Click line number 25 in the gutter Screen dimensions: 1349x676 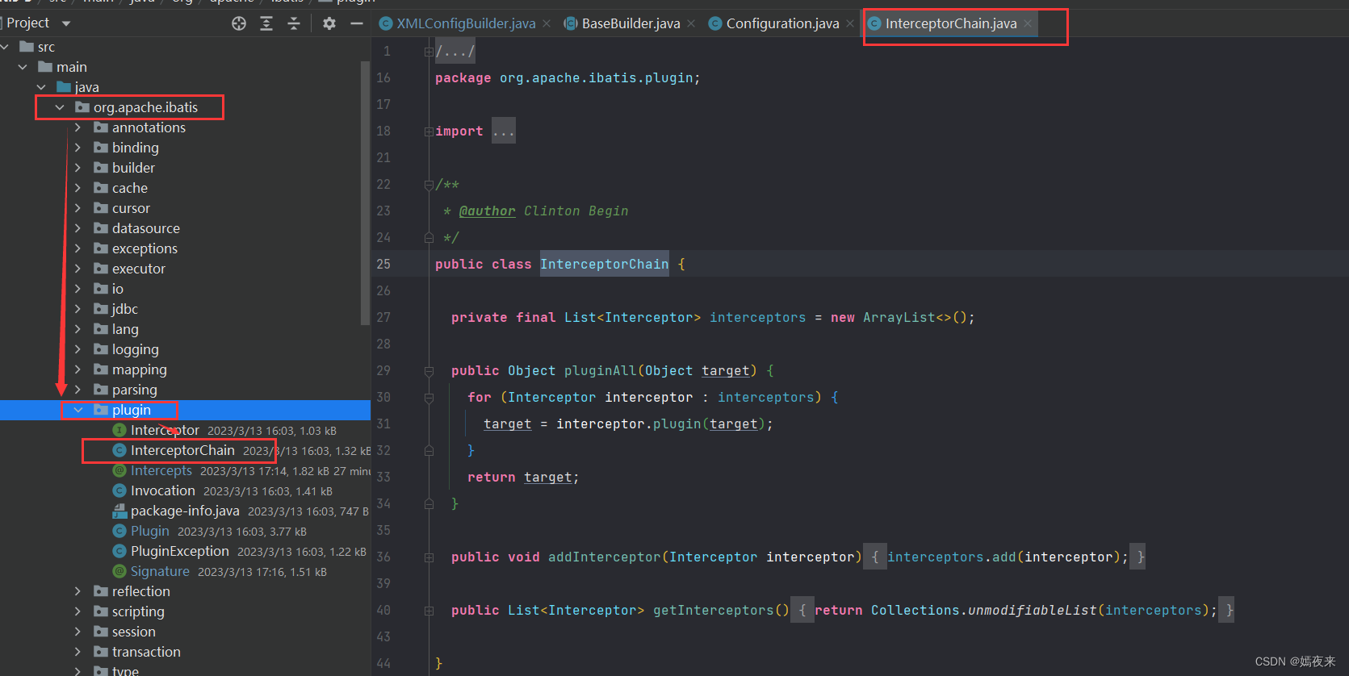point(383,264)
